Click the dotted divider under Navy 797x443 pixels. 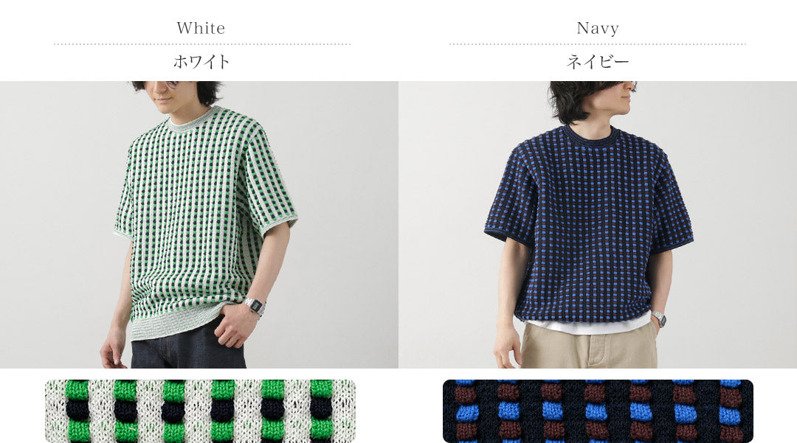pos(598,44)
